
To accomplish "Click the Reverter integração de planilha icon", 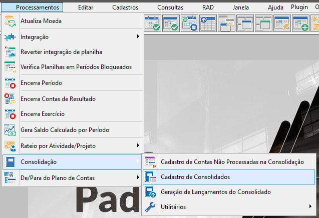I will click(x=10, y=52).
